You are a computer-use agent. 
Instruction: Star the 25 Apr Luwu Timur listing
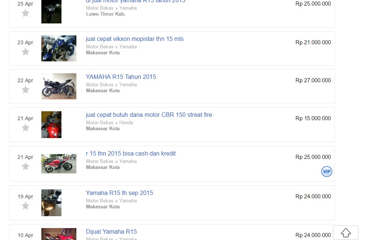point(25,13)
